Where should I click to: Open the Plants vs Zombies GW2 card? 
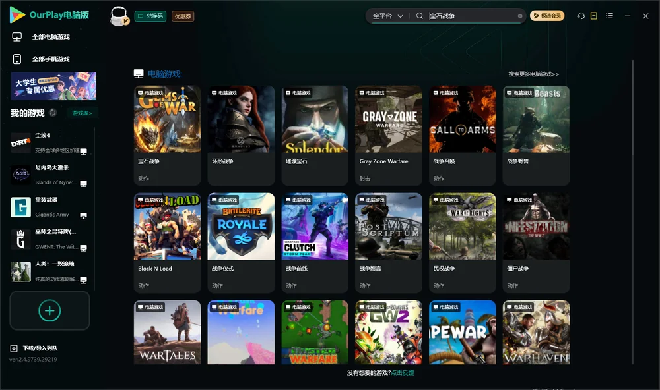(x=389, y=332)
